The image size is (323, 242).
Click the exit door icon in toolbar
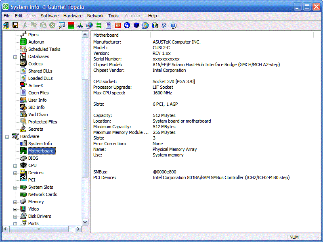click(6, 25)
